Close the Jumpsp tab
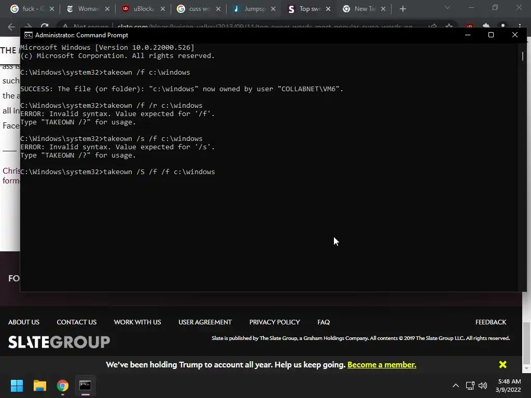 (273, 9)
